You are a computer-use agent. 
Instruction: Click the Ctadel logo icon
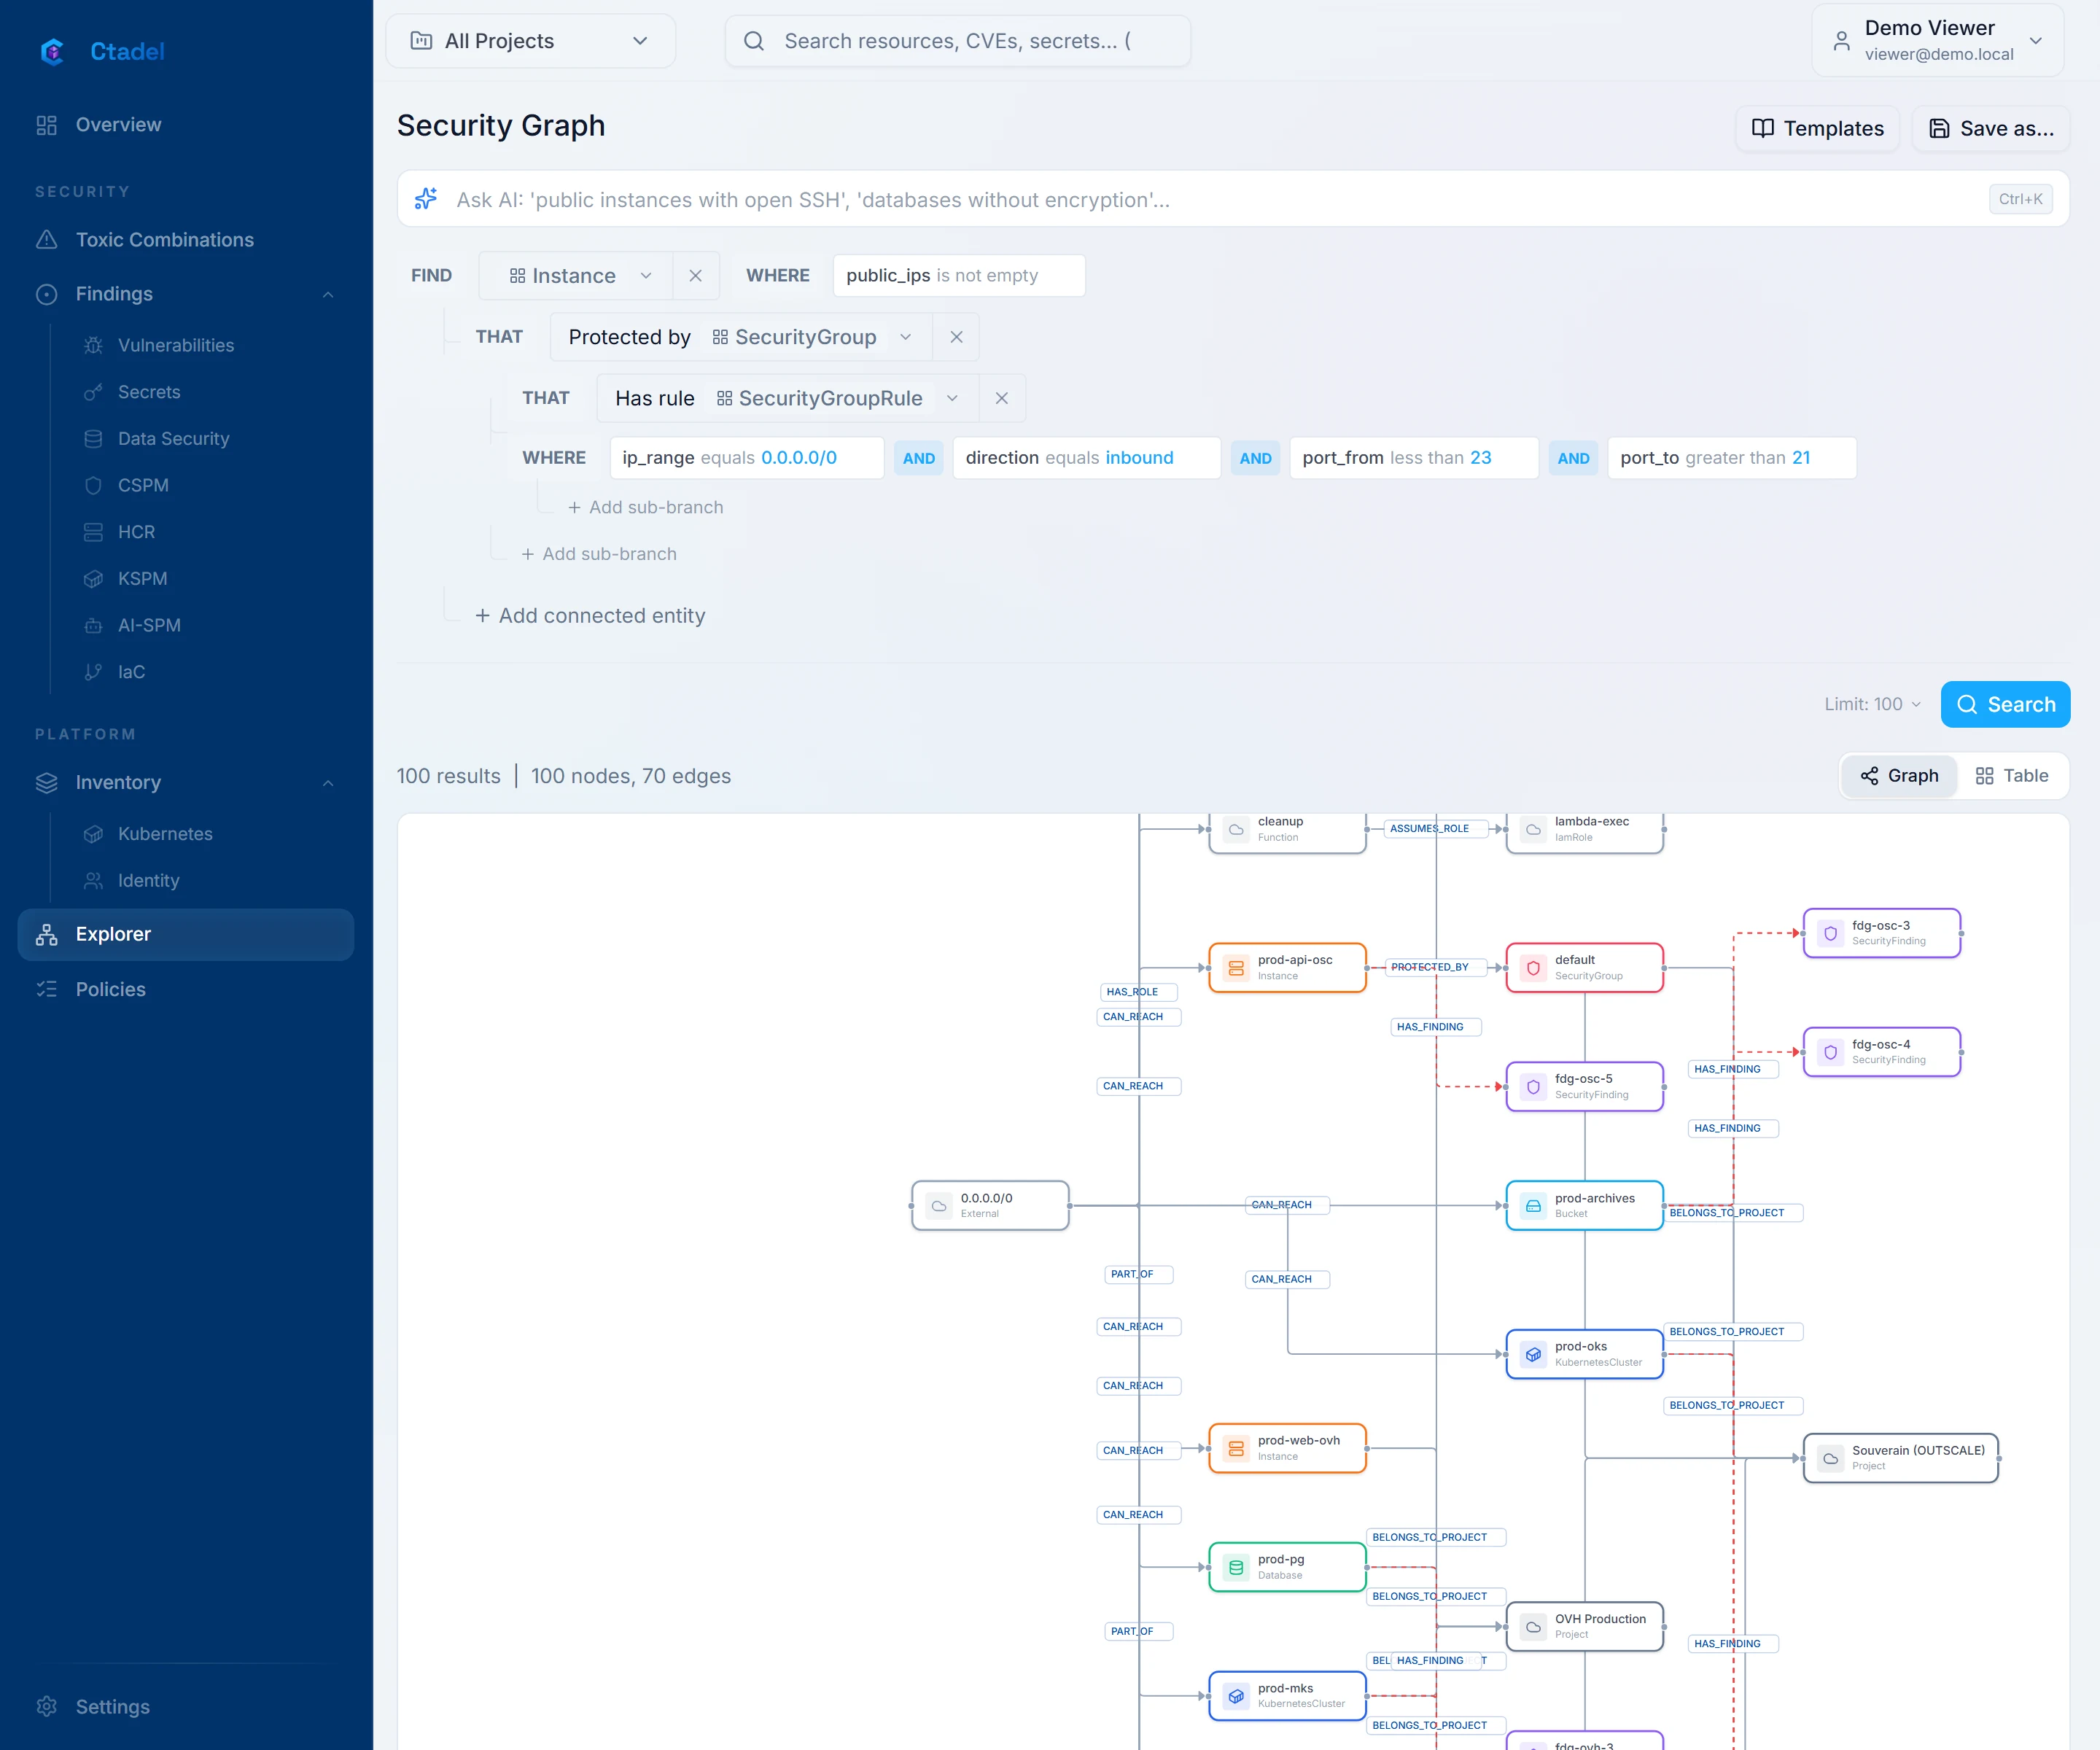click(52, 51)
